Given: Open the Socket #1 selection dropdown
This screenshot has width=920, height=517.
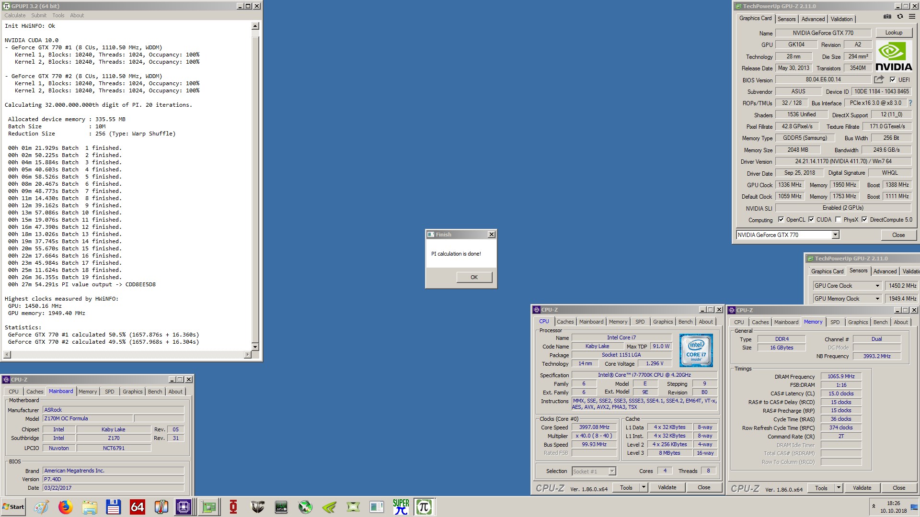Looking at the screenshot, I should 612,472.
